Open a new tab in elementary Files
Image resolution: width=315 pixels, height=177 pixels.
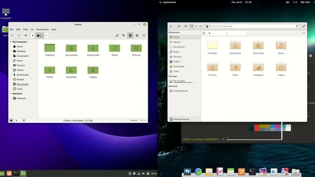(x=204, y=33)
